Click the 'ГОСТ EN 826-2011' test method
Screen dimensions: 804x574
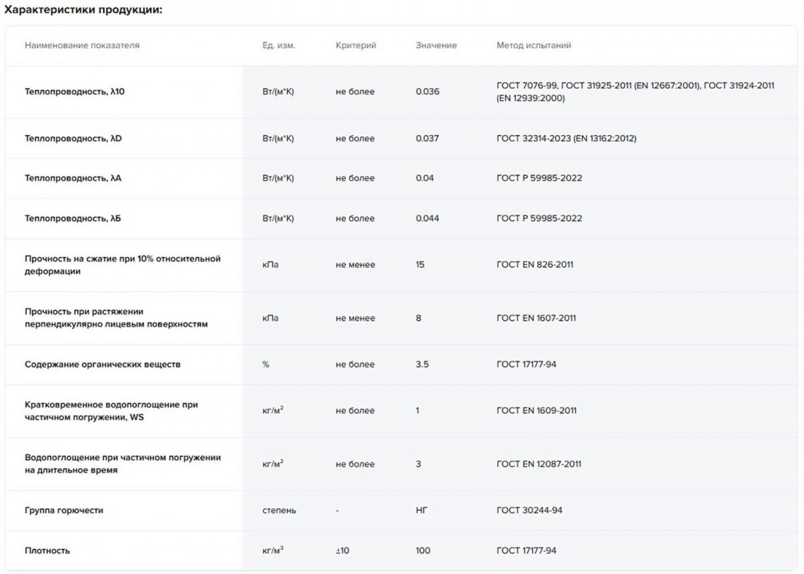534,265
